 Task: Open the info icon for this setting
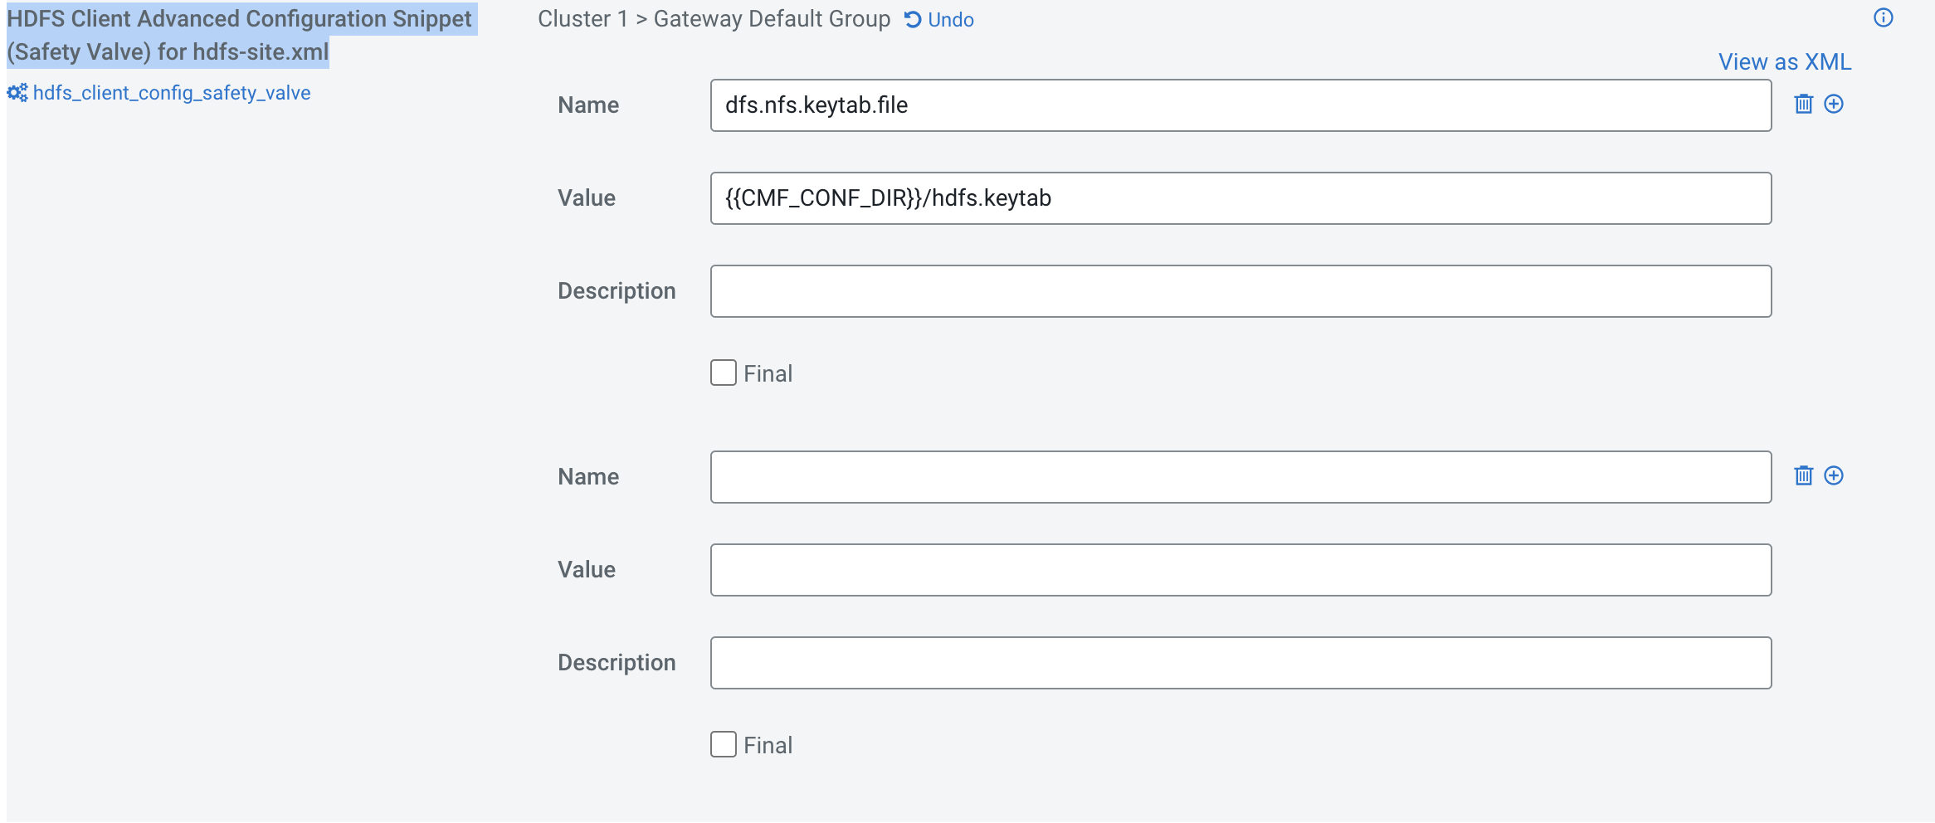point(1883,18)
